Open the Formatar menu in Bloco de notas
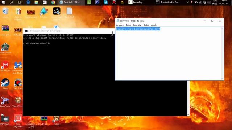Viewport: 232px width, 130px height. tap(137, 25)
